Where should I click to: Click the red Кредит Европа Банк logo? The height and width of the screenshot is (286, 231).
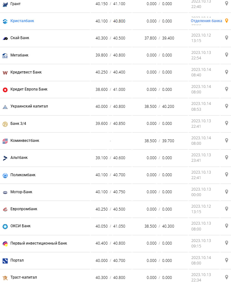(5, 90)
